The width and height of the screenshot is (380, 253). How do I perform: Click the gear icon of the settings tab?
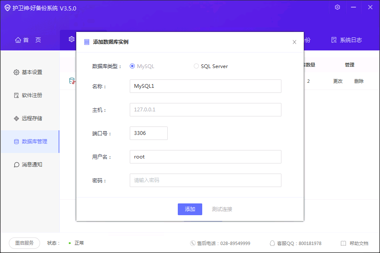72,39
